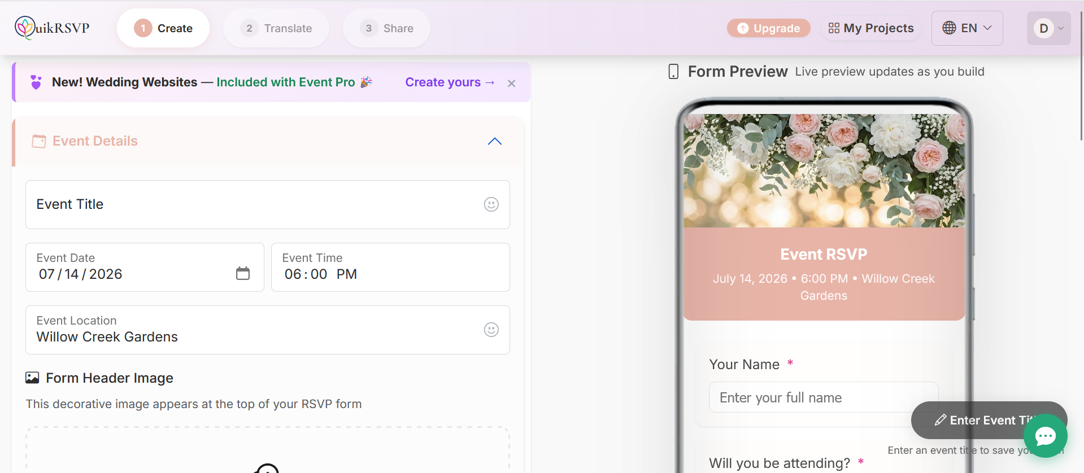Go to the Translate step
The height and width of the screenshot is (473, 1084).
(x=276, y=28)
